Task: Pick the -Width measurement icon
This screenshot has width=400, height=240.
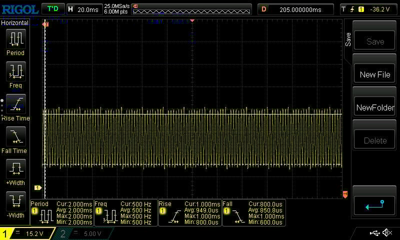Action: click(15, 201)
